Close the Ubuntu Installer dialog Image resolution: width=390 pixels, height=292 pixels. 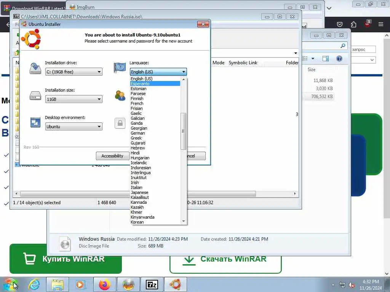tap(203, 24)
